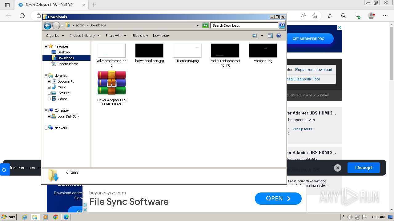
Task: Open the address bar history dropdown
Action: click(x=198, y=25)
